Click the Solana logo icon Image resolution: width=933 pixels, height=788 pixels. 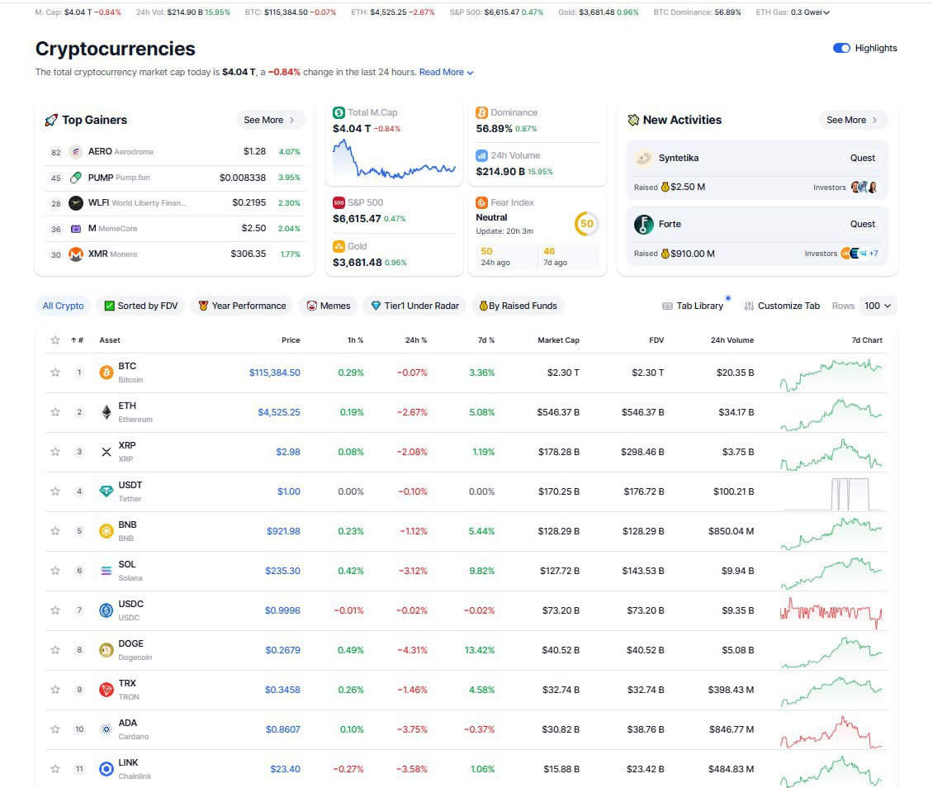106,571
